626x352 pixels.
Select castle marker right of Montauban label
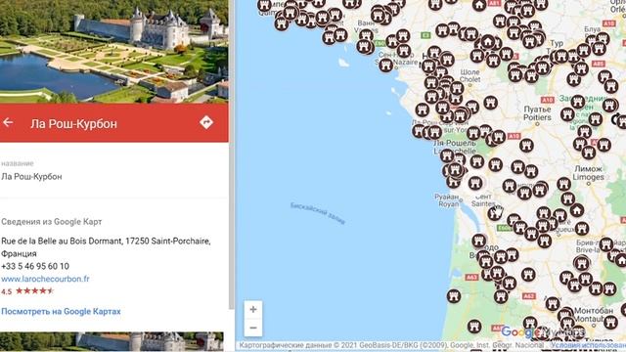(x=610, y=322)
